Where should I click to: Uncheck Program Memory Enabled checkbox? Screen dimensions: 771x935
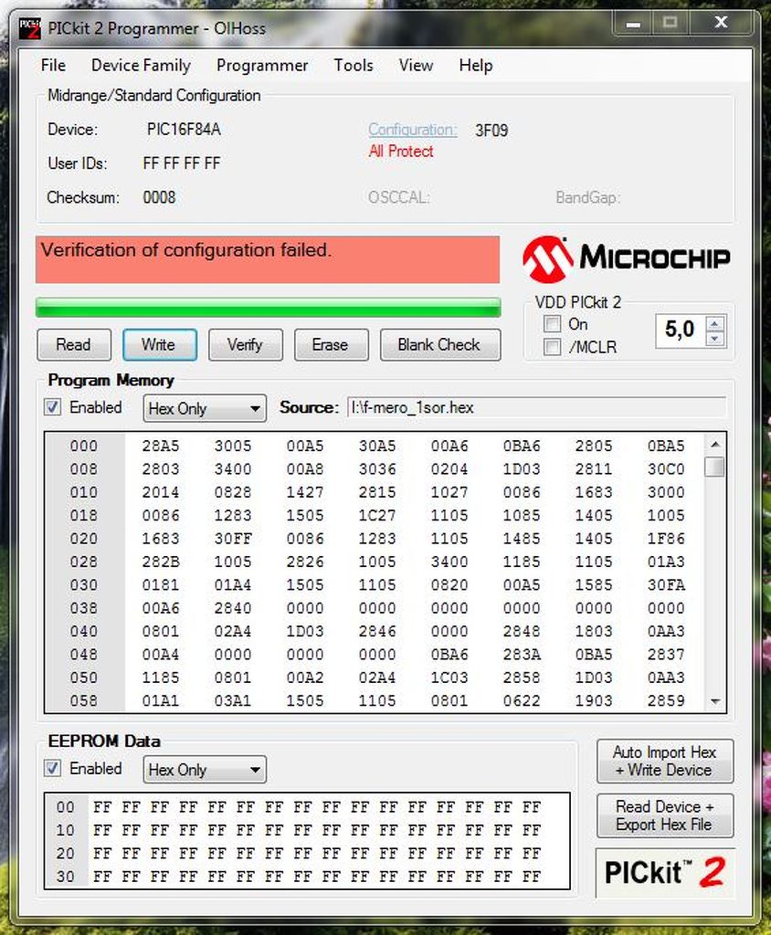tap(52, 407)
